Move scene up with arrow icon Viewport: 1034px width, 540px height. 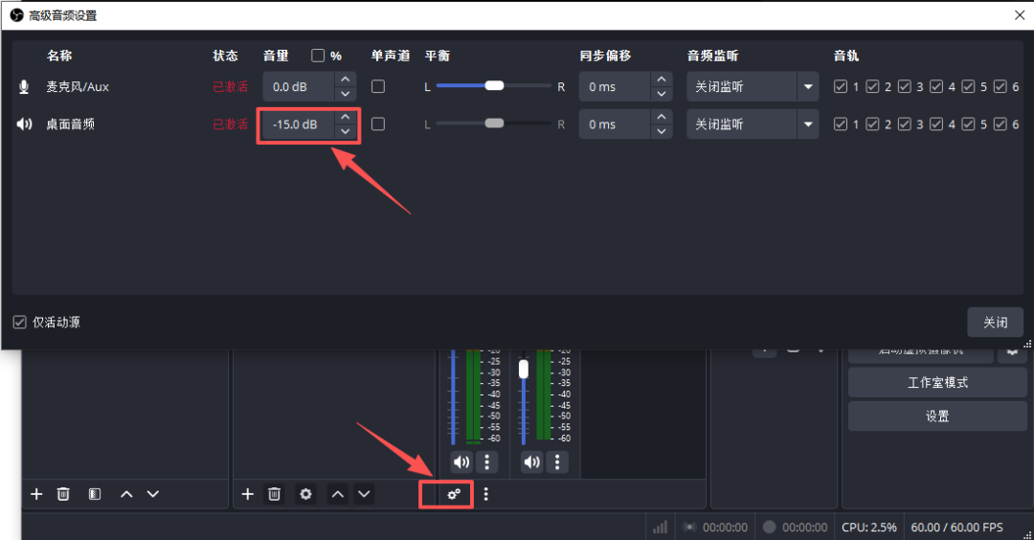point(126,494)
